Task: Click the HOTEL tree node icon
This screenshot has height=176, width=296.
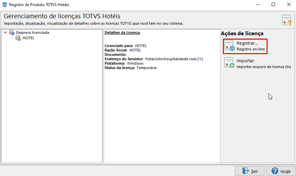Action: pyautogui.click(x=18, y=38)
